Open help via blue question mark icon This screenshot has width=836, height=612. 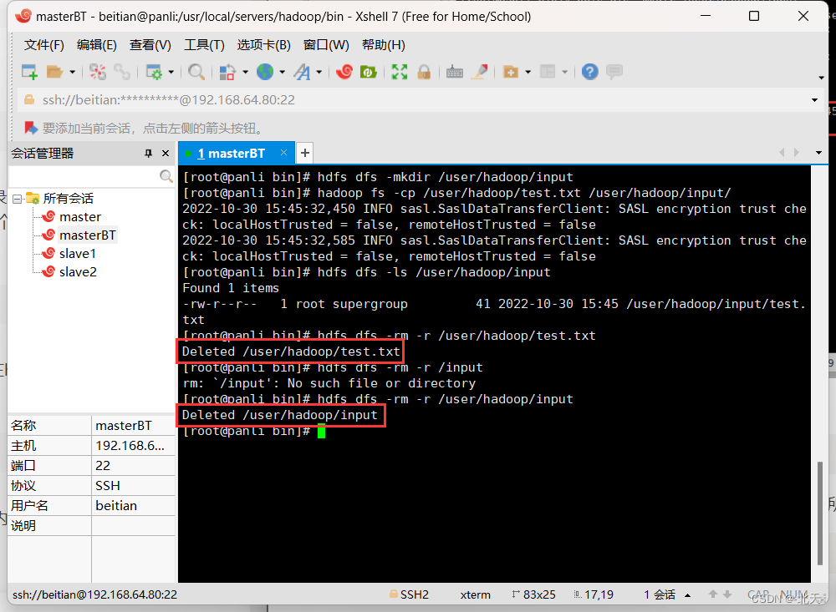tap(589, 72)
